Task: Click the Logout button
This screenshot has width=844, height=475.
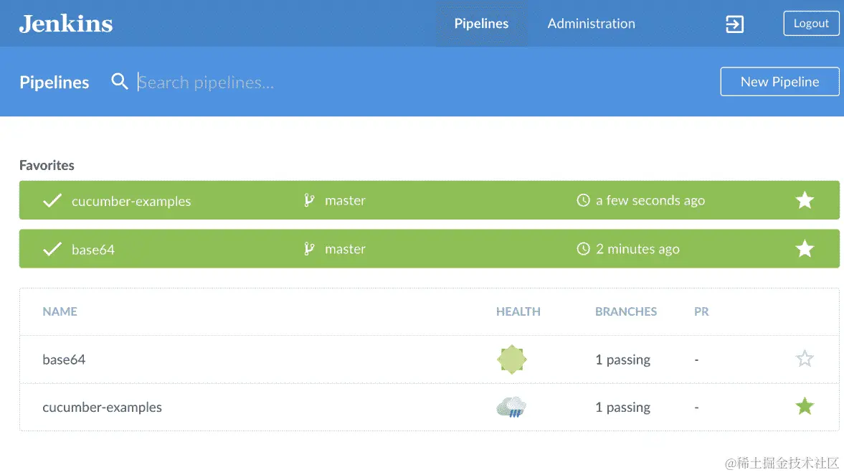Action: 811,24
